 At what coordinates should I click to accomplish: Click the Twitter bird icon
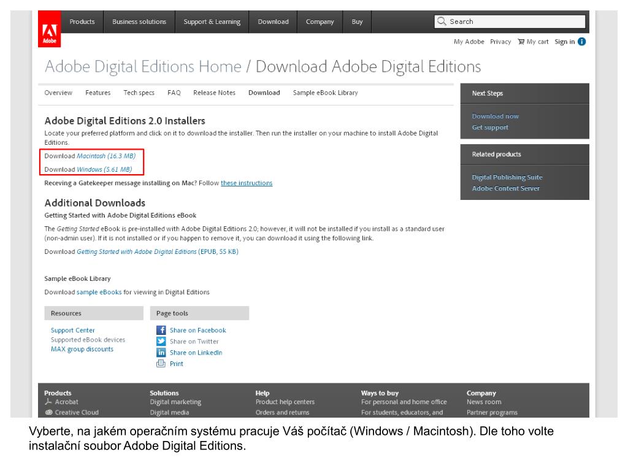point(161,341)
